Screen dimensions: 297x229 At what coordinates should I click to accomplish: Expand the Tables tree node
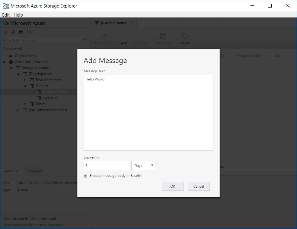coord(25,104)
